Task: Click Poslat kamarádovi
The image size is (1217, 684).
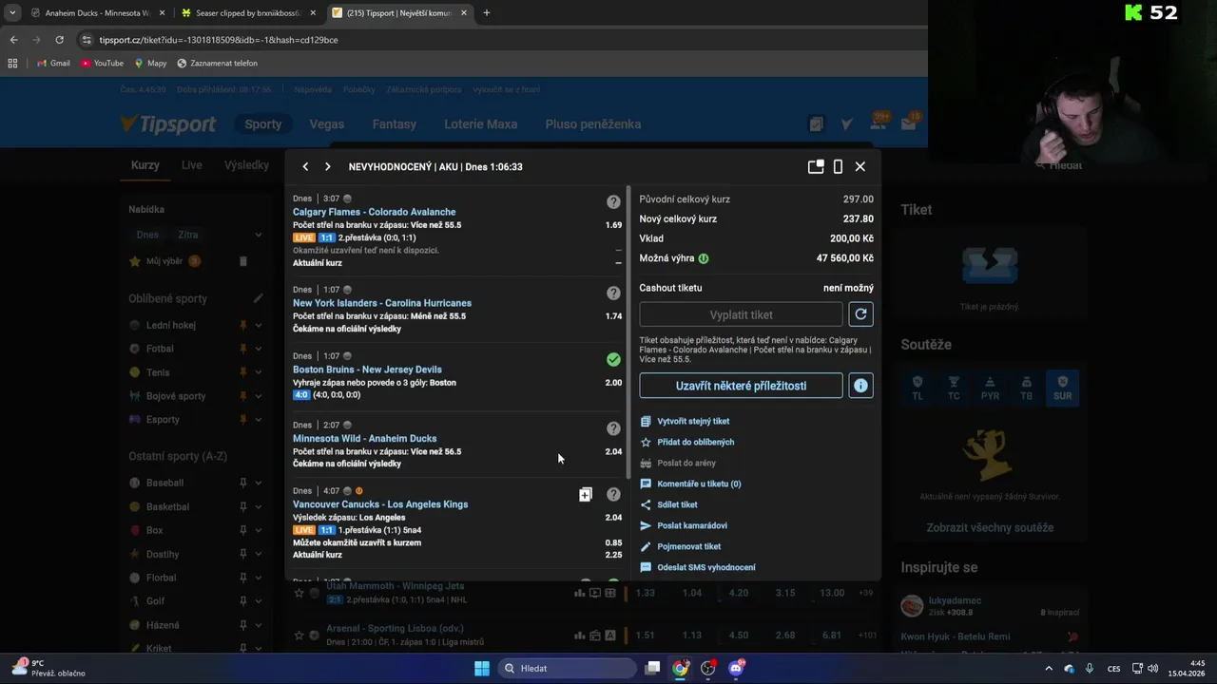Action: 692,525
